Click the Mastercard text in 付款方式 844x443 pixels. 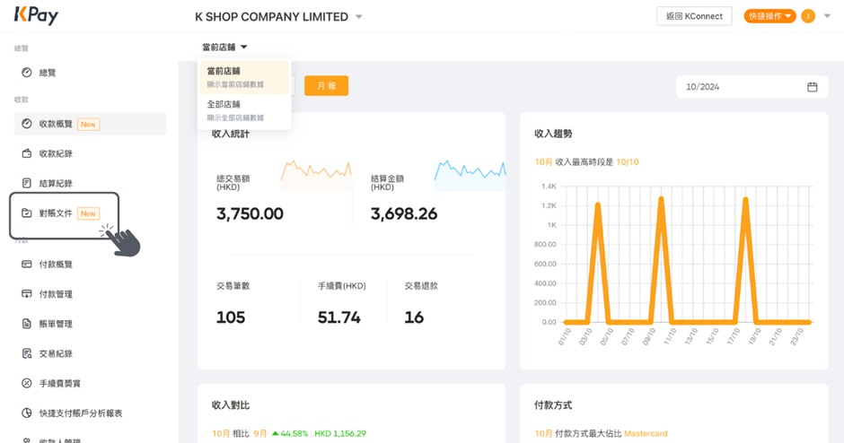[x=646, y=433]
